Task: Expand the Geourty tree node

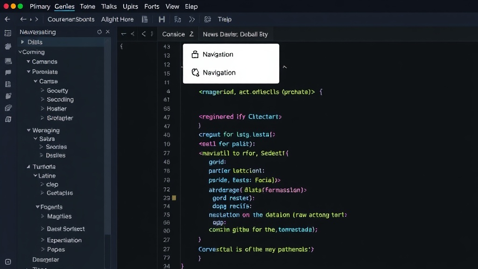Action: [42, 90]
